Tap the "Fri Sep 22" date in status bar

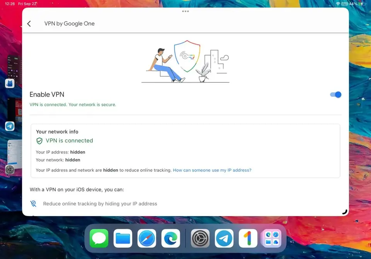pyautogui.click(x=27, y=4)
